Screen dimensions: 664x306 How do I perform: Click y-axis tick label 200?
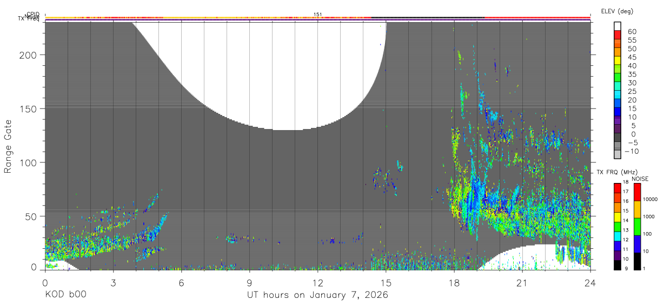click(29, 55)
